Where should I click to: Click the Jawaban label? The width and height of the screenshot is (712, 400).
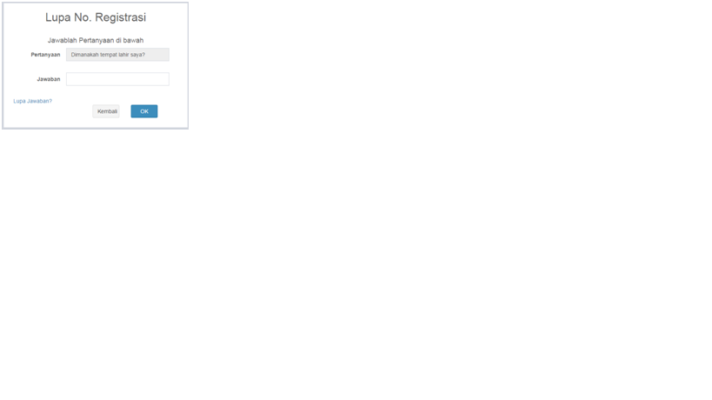[x=49, y=79]
